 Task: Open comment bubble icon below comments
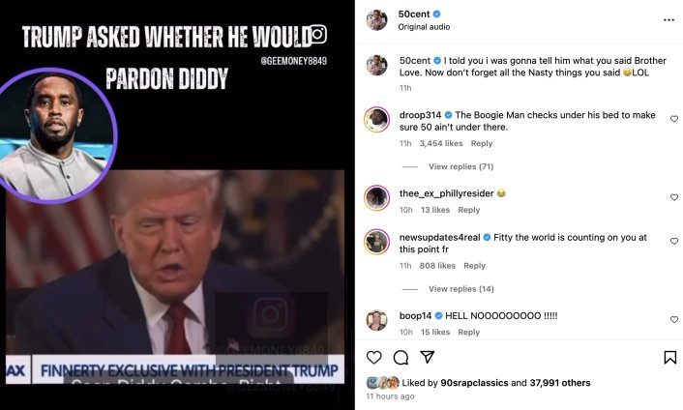point(401,358)
